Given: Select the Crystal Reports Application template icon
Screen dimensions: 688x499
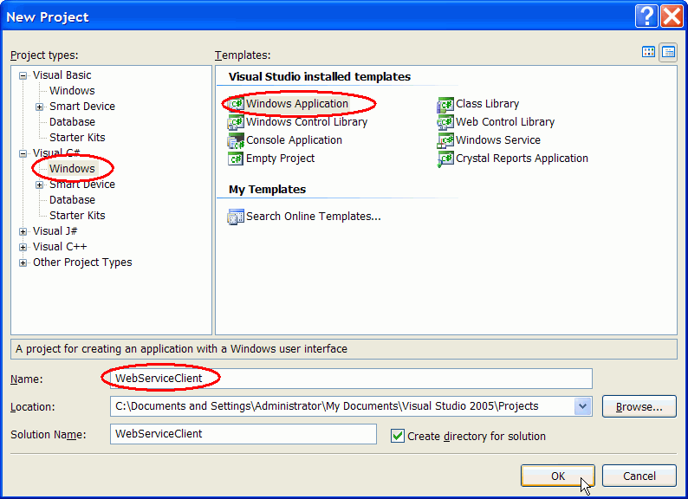Looking at the screenshot, I should pos(445,159).
